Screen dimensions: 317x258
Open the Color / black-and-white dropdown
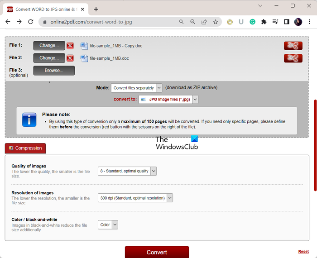pos(108,225)
